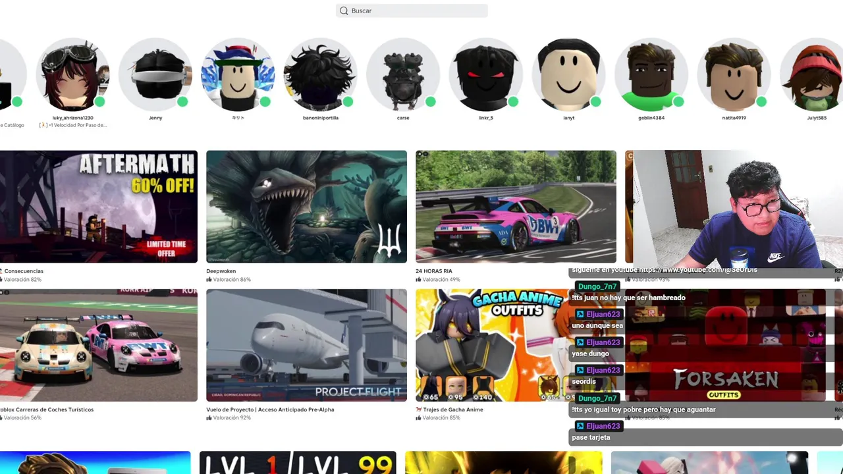Click the Valoración 49% rating text
The height and width of the screenshot is (474, 843).
point(441,280)
